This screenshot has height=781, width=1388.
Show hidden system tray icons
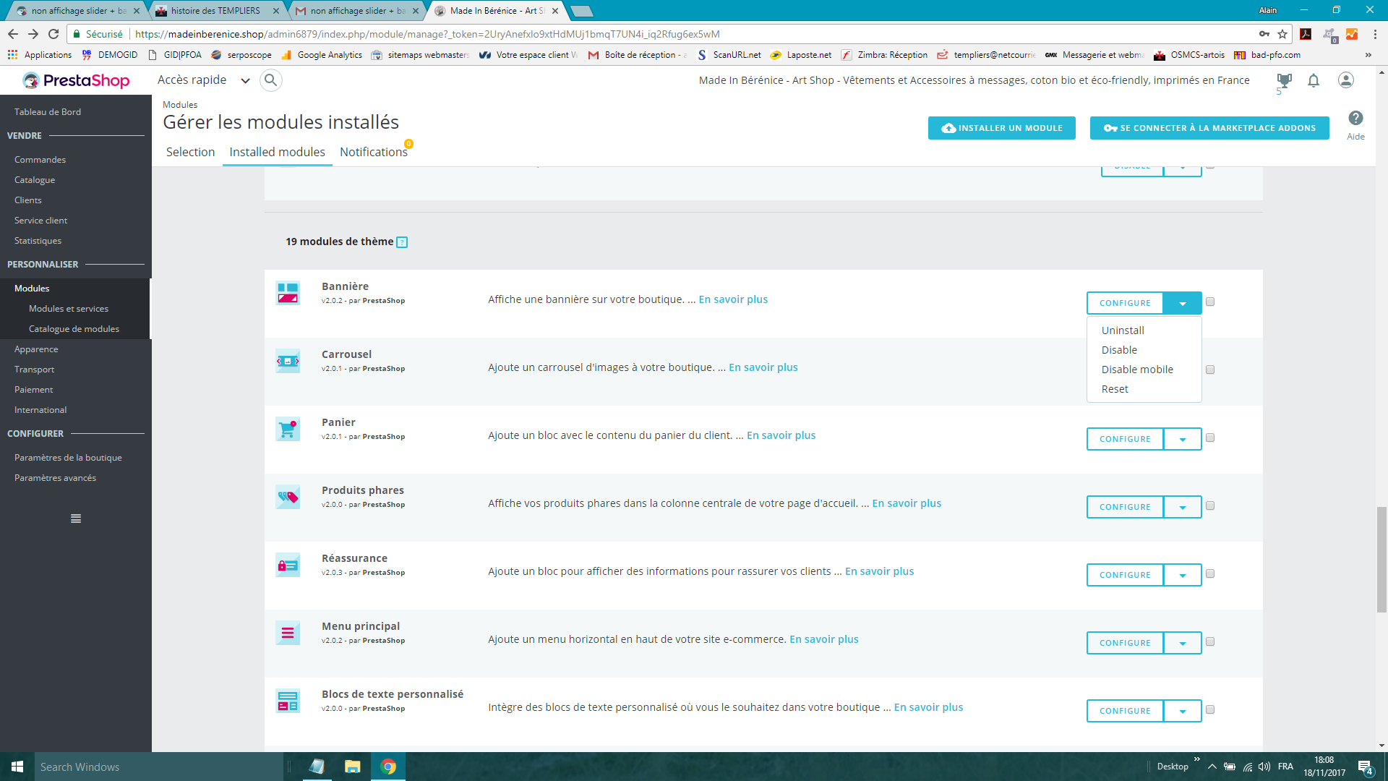coord(1212,767)
